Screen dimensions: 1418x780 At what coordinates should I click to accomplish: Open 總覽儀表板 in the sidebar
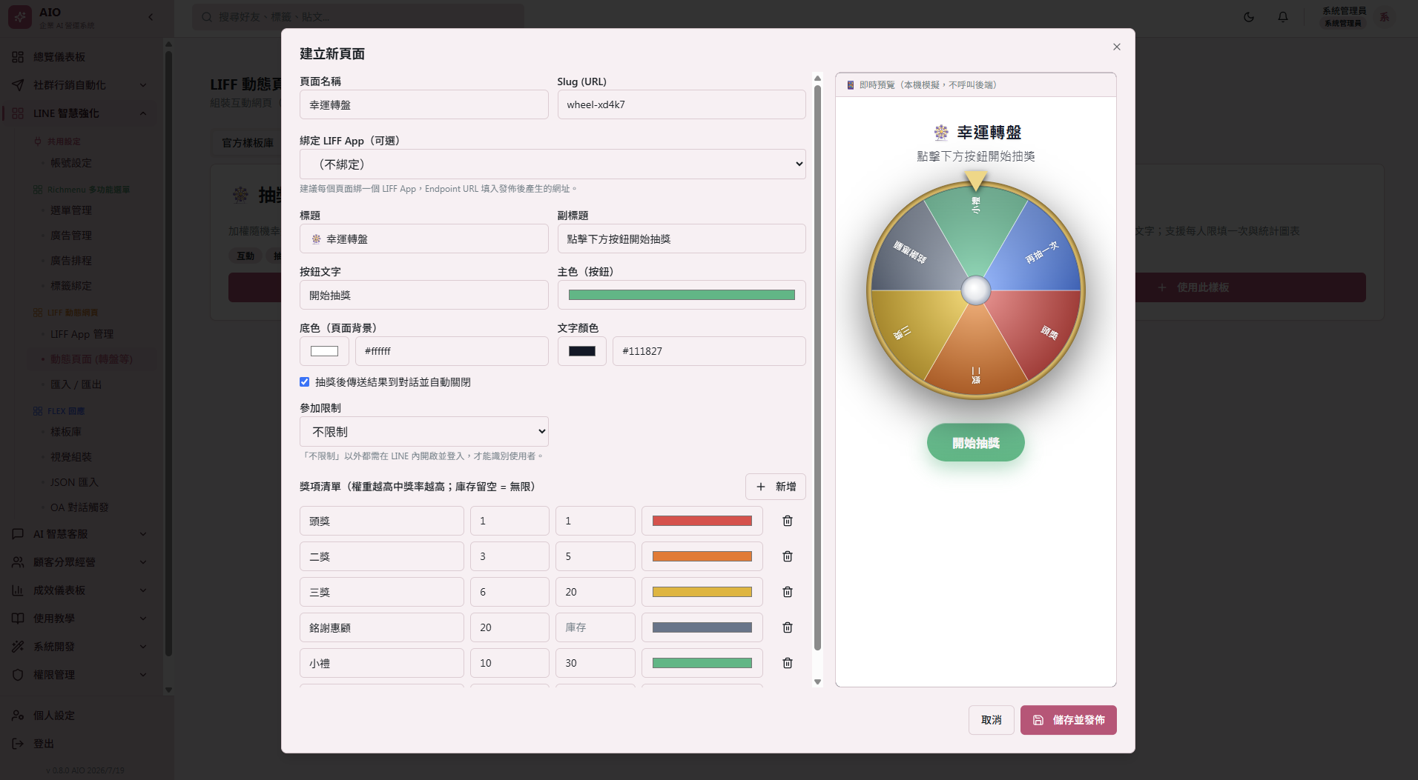tap(80, 57)
